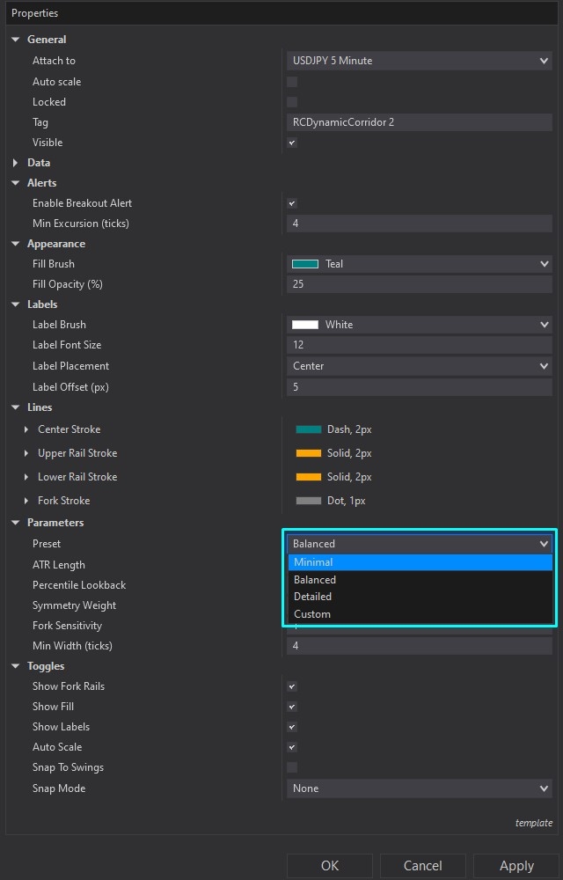Select Minimal from the Preset list
563x880 pixels.
(419, 562)
